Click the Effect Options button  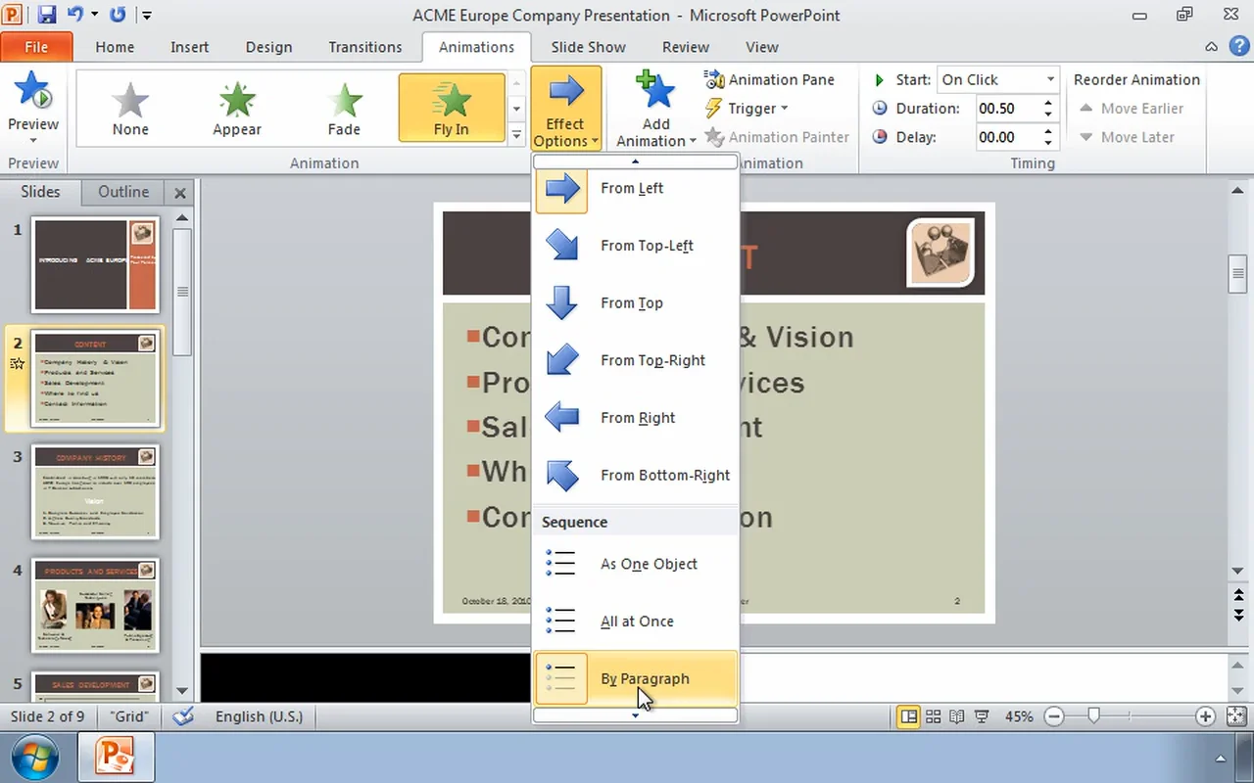(x=566, y=109)
